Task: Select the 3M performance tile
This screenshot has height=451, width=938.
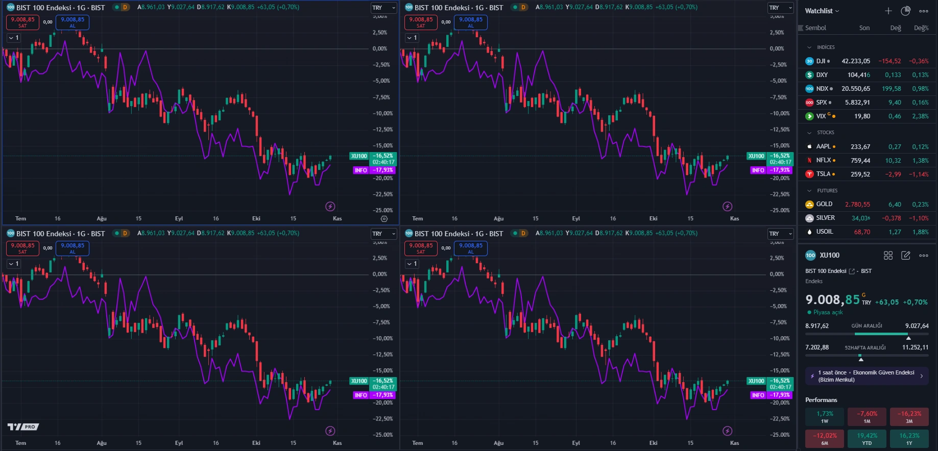Action: (x=909, y=417)
